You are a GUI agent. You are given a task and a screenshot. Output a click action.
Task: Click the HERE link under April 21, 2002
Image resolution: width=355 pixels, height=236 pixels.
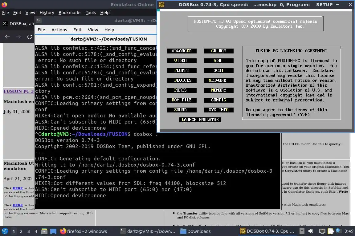18,188
